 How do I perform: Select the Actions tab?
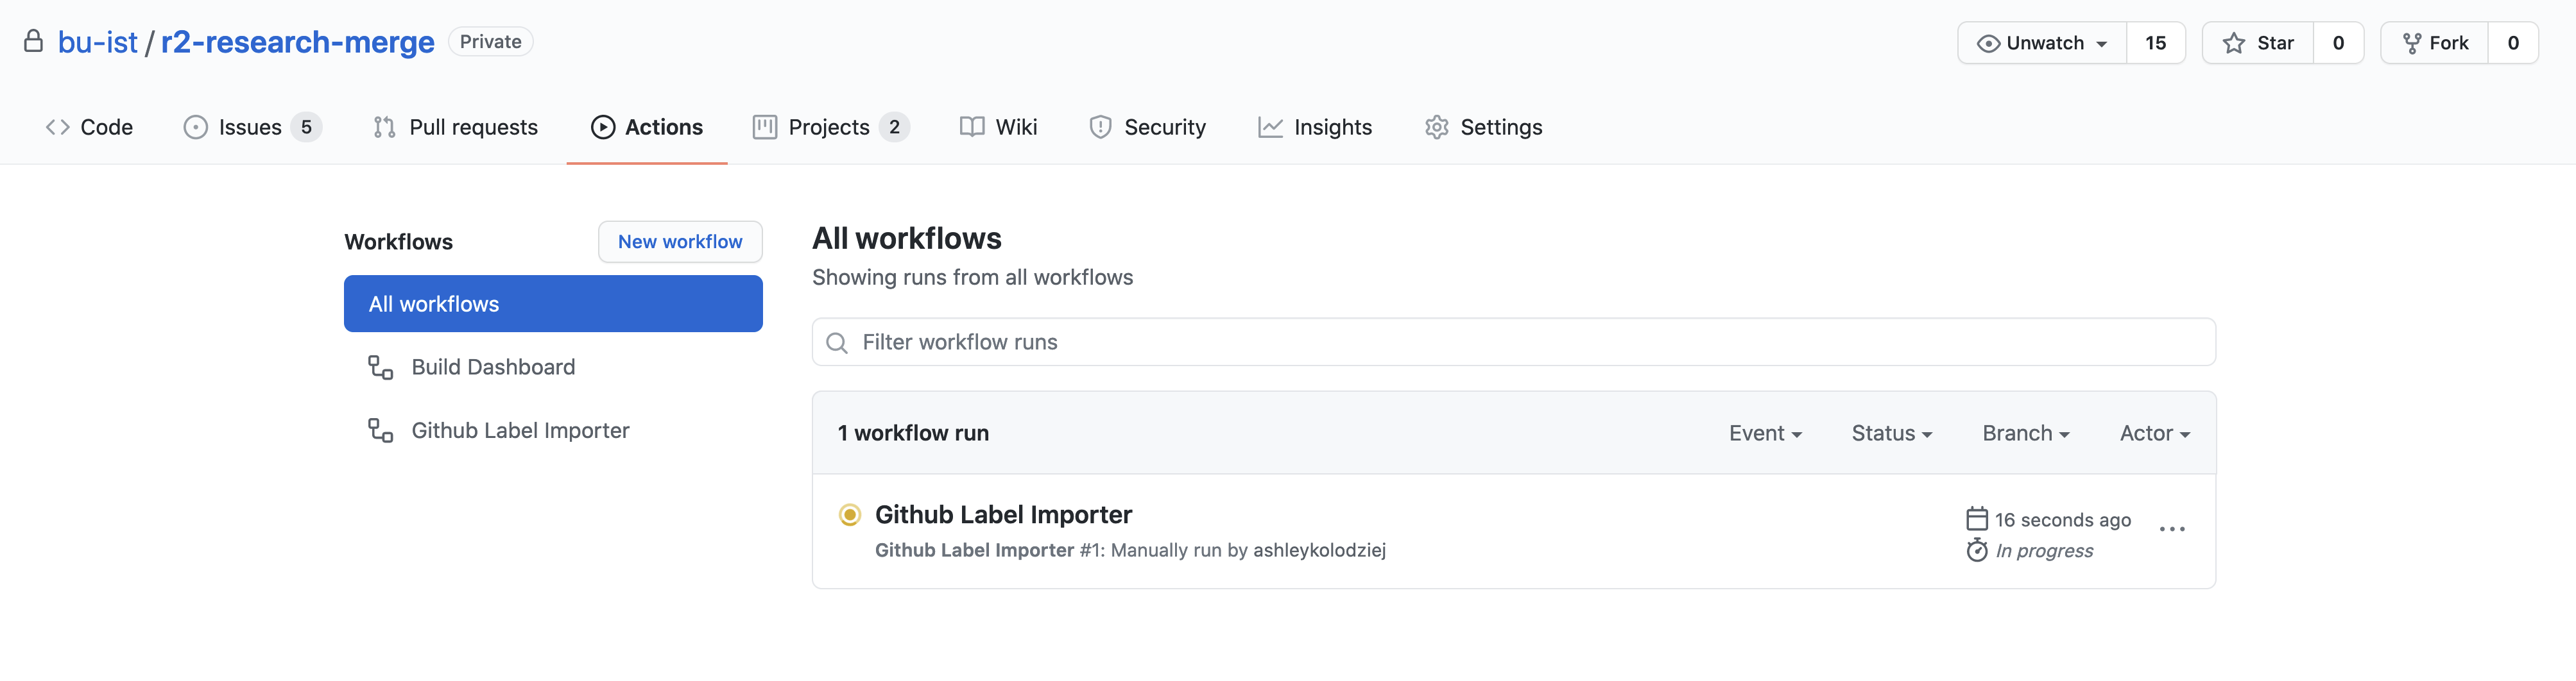tap(647, 127)
